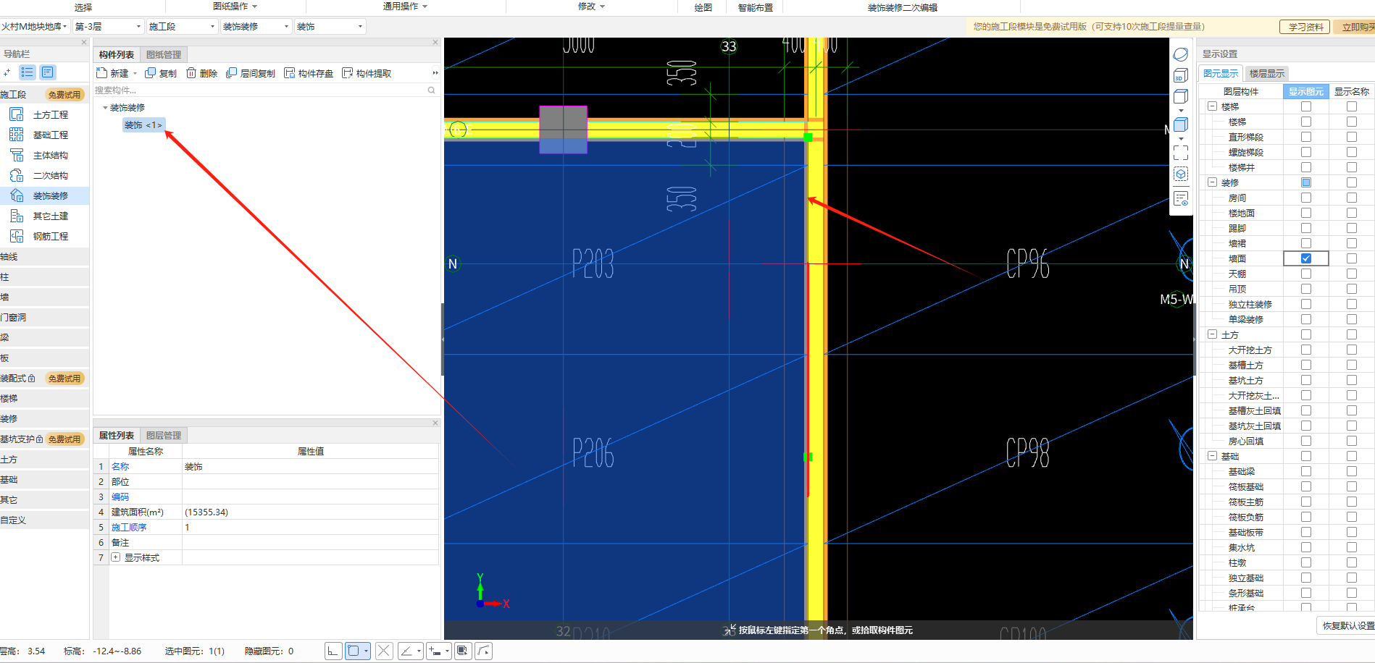Switch navigation bar to detail view icon
This screenshot has height=663, width=1375.
tap(48, 72)
